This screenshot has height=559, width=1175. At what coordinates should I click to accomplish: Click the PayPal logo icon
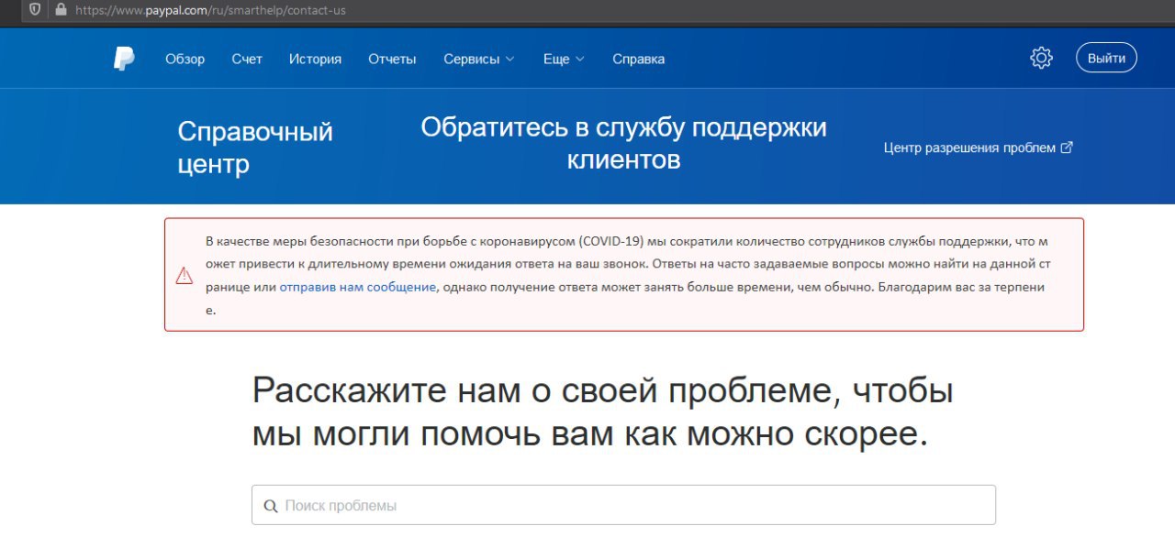124,59
